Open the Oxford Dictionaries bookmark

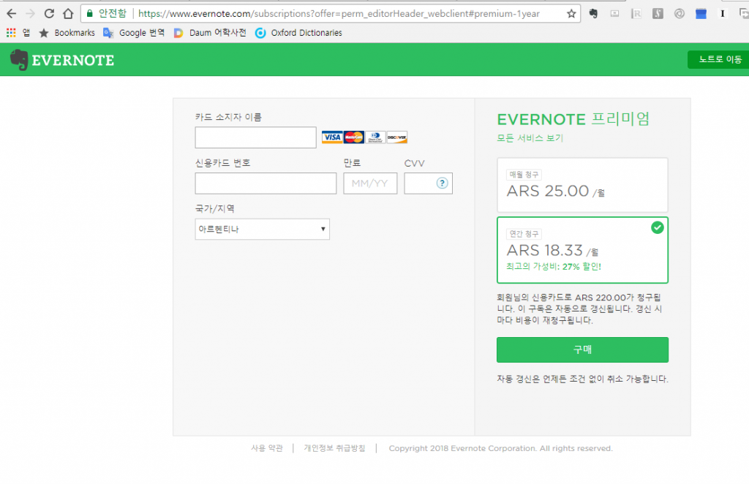(x=298, y=32)
